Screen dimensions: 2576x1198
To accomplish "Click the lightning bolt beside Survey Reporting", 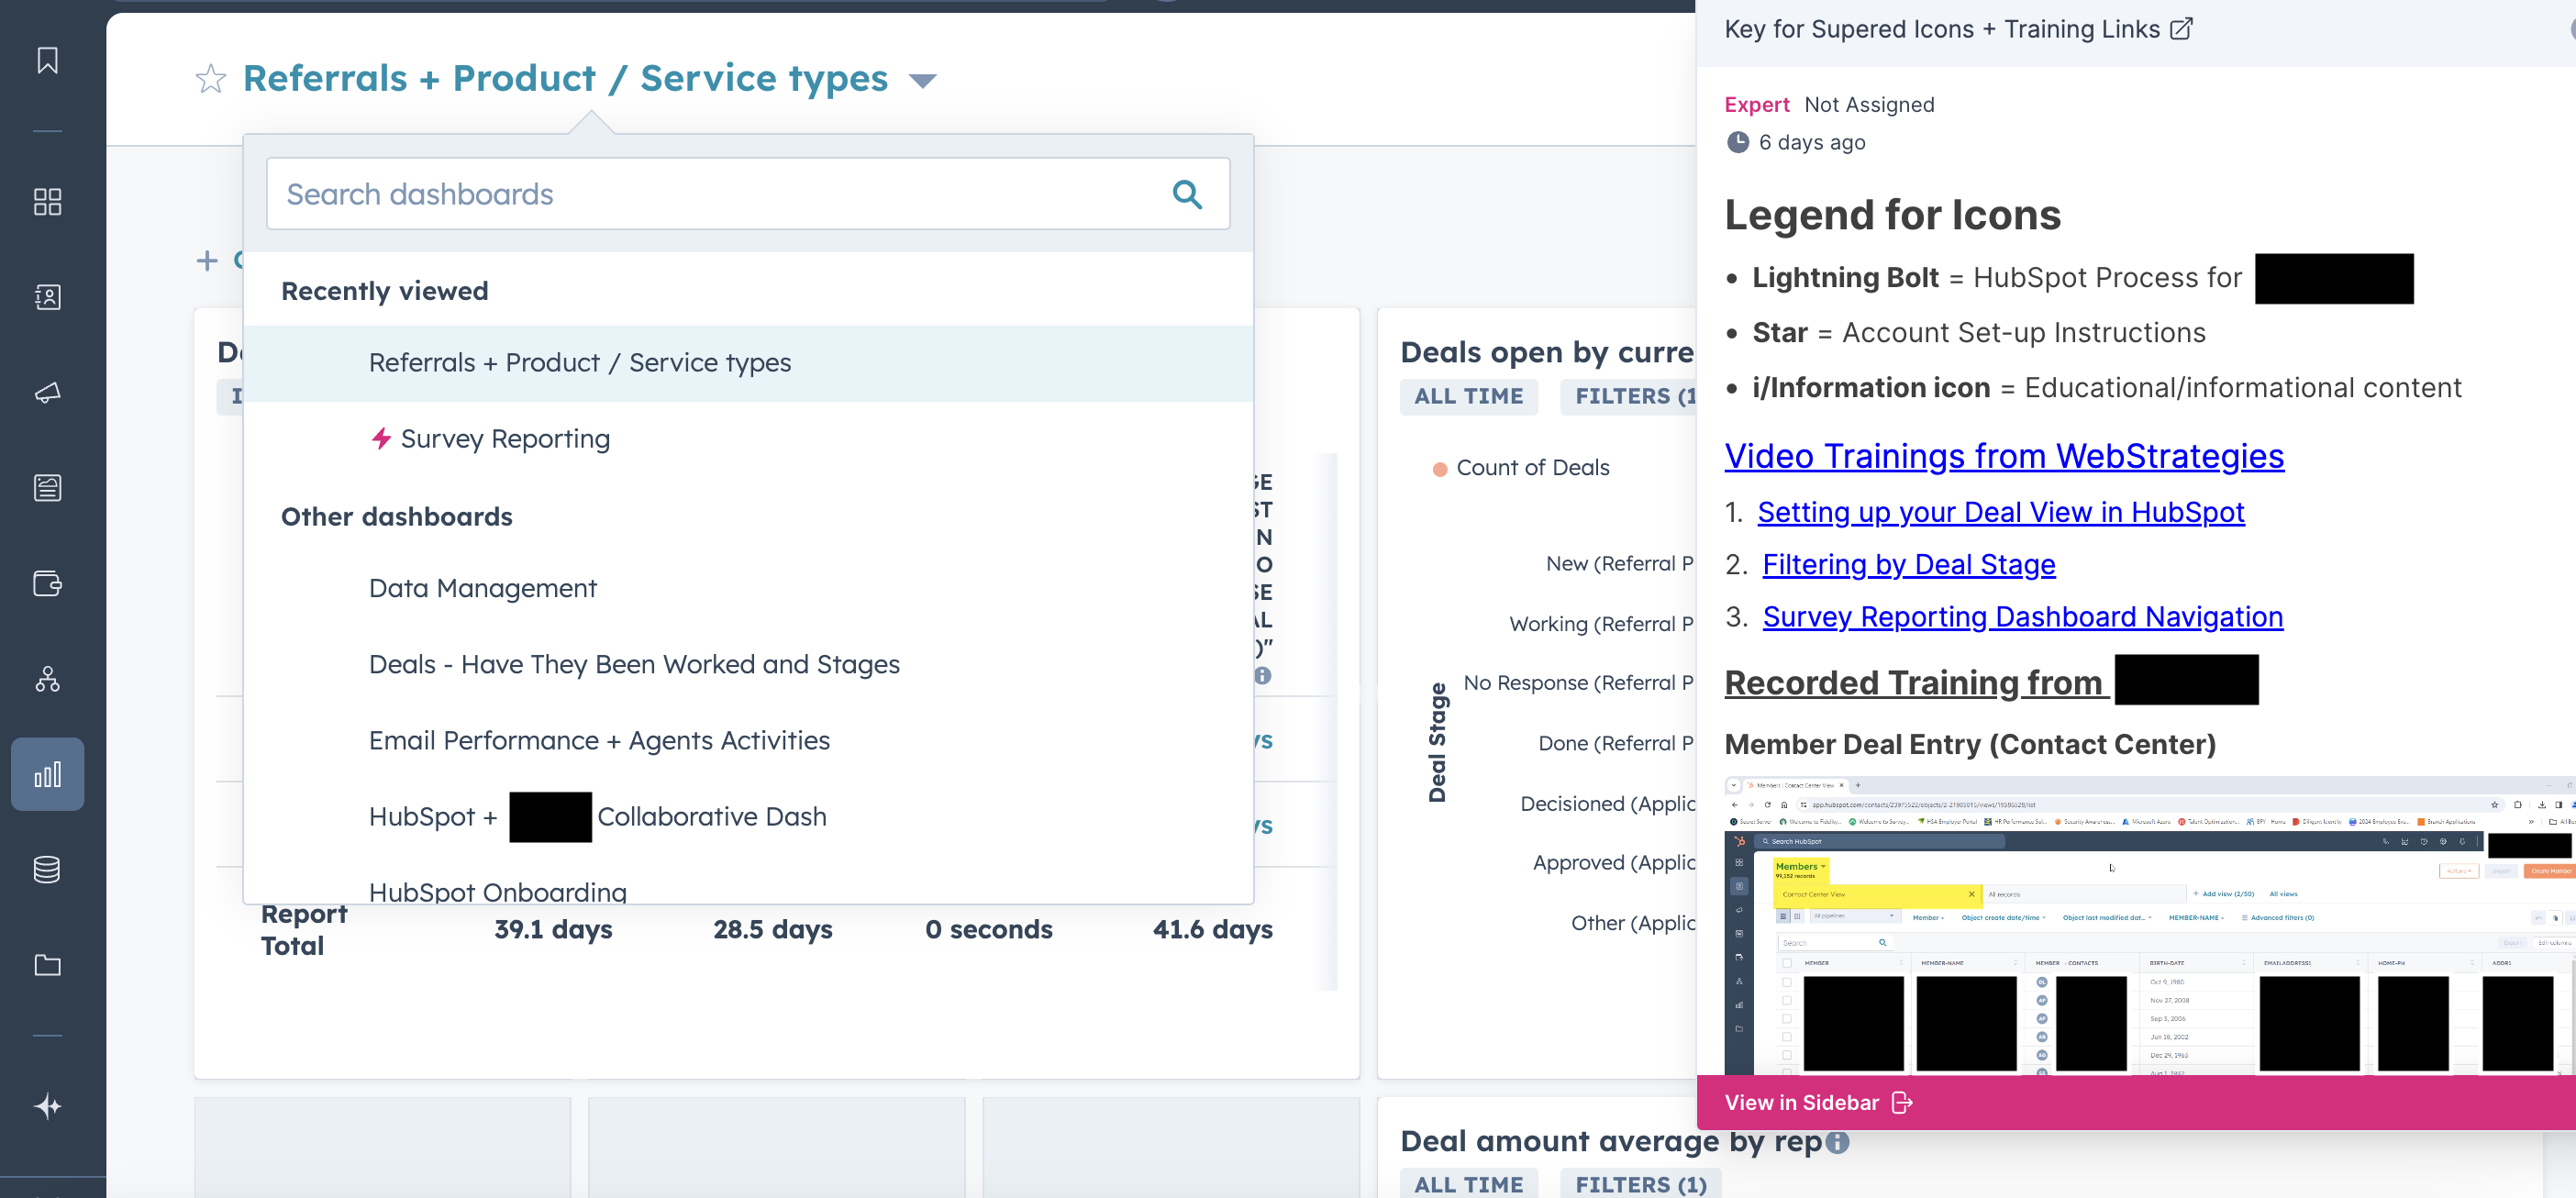I will coord(381,438).
